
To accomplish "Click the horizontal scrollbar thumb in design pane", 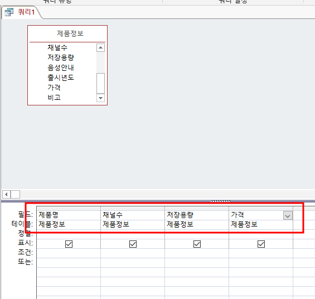I will (x=15, y=194).
